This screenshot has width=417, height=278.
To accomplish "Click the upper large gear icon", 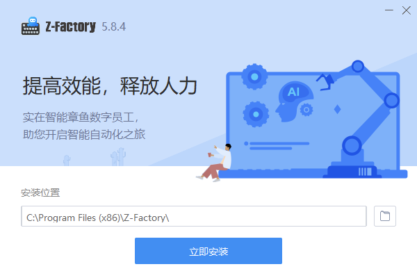I will 254,76.
